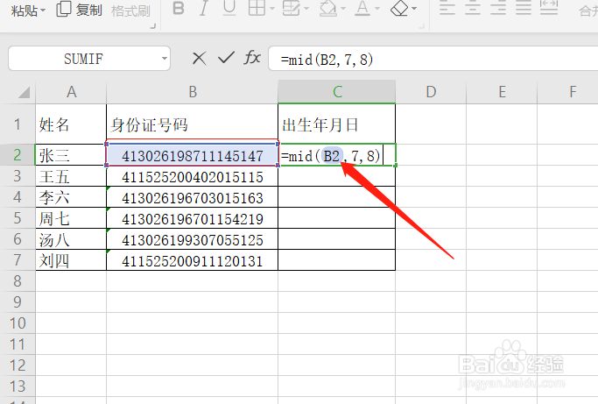This screenshot has height=404, width=598.
Task: Select row 2 header
Action: pos(18,154)
